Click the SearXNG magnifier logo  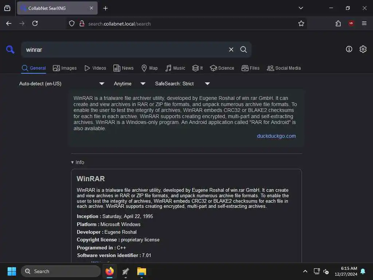tap(10, 50)
